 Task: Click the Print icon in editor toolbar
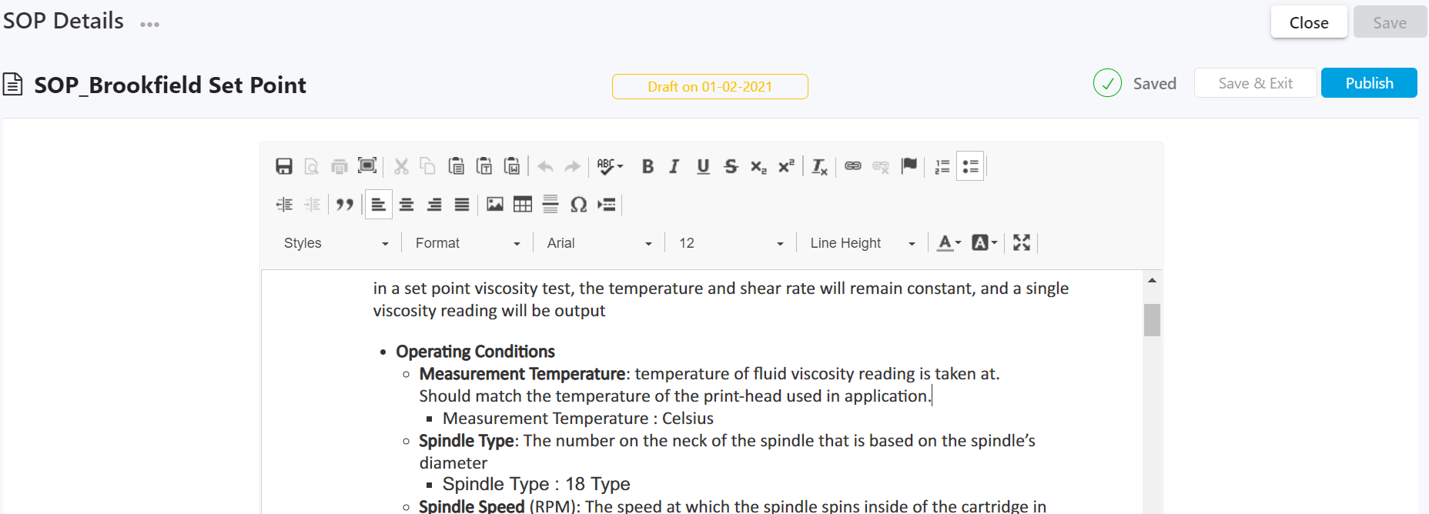click(340, 166)
